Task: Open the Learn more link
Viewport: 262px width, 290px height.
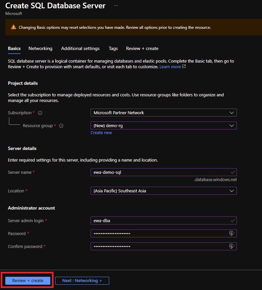Action: 170,67
